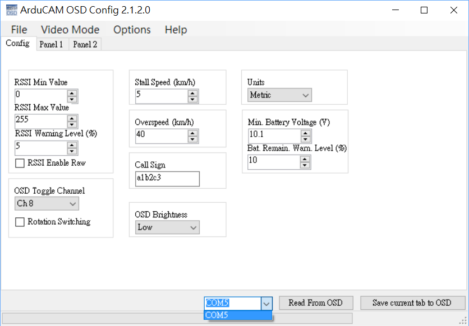
Task: Increase the Stall Speed value
Action: 192,93
